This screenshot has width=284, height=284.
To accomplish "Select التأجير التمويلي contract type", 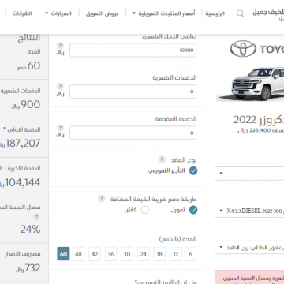I will click(193, 171).
